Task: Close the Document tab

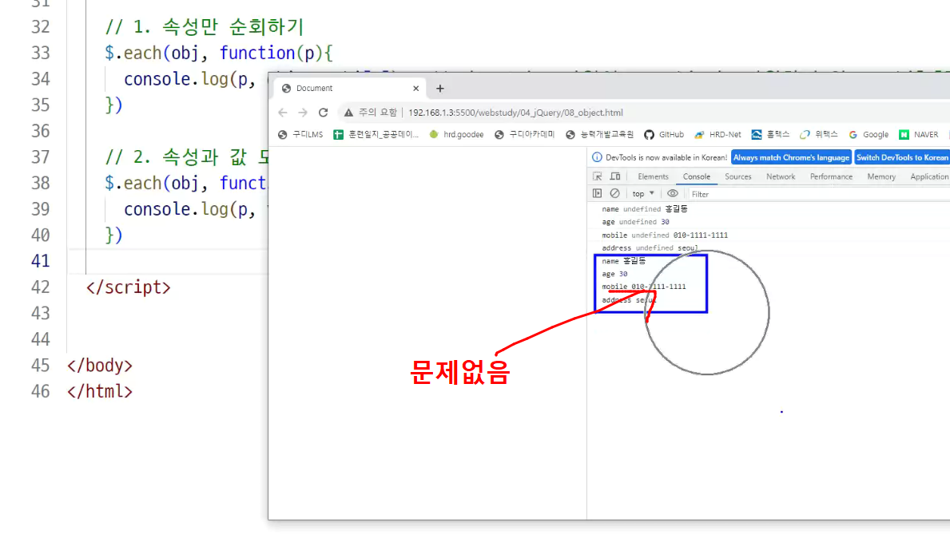Action: (x=415, y=89)
